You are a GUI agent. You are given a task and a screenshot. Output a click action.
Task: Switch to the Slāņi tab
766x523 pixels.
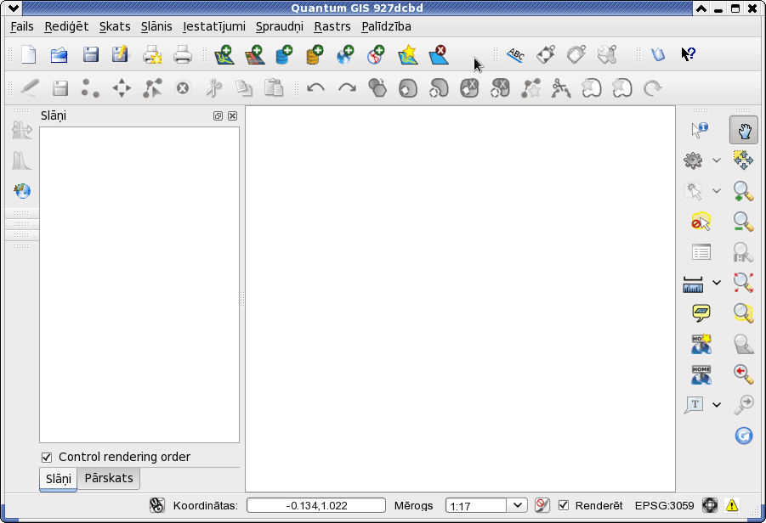[x=58, y=479]
